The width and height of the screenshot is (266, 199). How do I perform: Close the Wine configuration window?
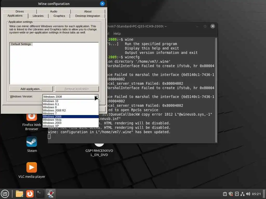click(102, 4)
